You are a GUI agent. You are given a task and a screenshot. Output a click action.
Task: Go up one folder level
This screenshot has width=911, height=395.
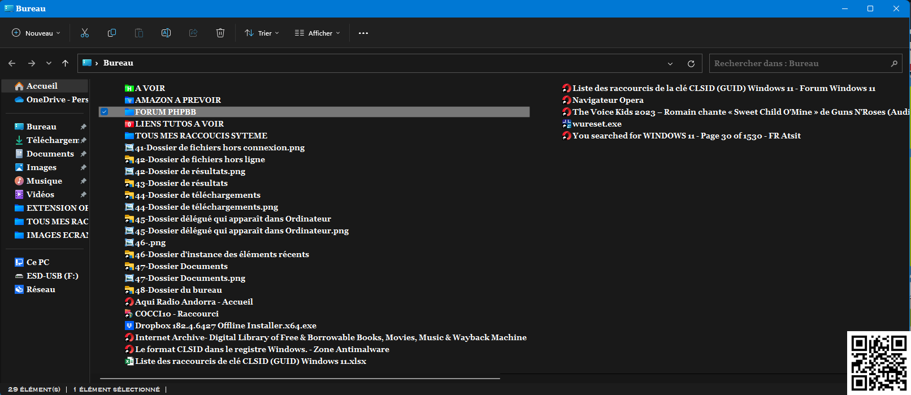coord(66,63)
